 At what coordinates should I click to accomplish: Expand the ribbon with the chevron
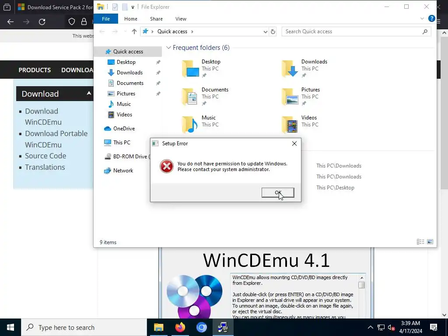click(x=422, y=18)
